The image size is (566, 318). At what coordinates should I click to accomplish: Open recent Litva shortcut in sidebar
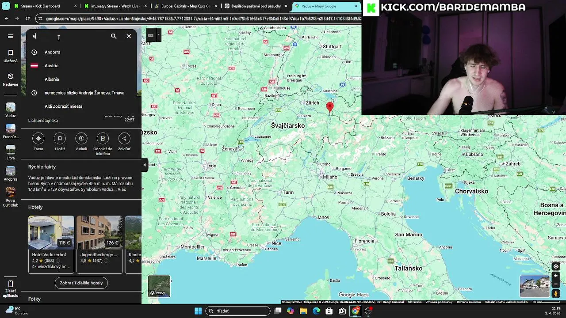[11, 152]
